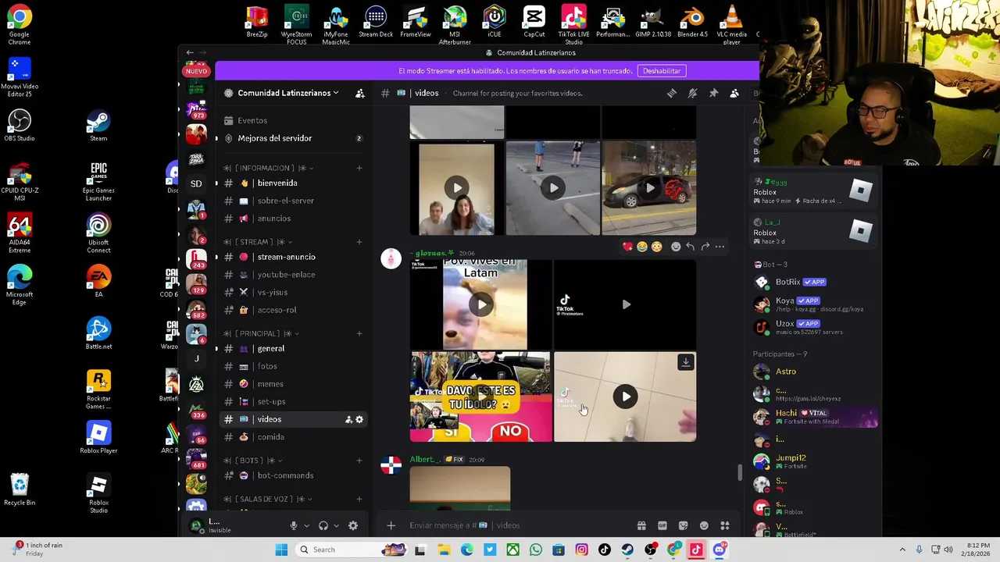Open videos channel settings gear
This screenshot has width=1000, height=562.
359,419
